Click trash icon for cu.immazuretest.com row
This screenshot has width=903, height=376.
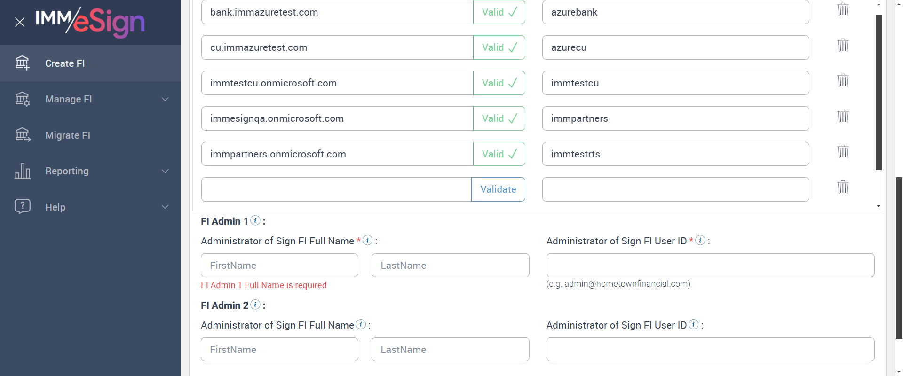[x=843, y=46]
